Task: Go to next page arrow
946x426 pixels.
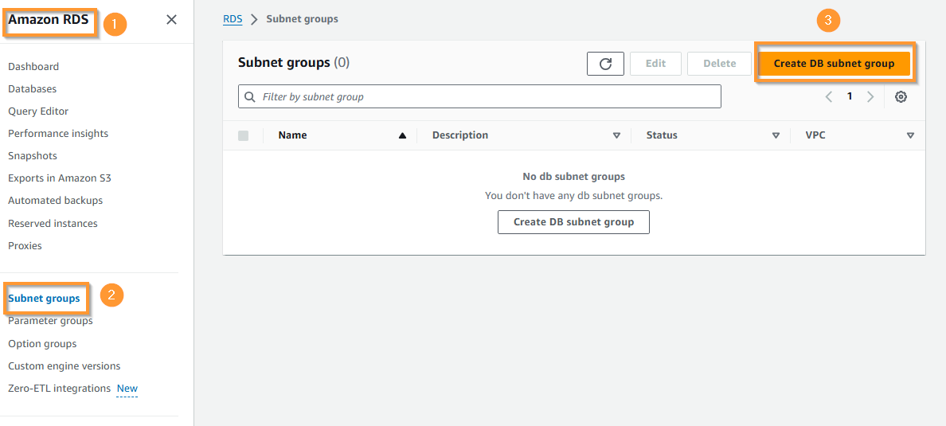Action: tap(870, 96)
